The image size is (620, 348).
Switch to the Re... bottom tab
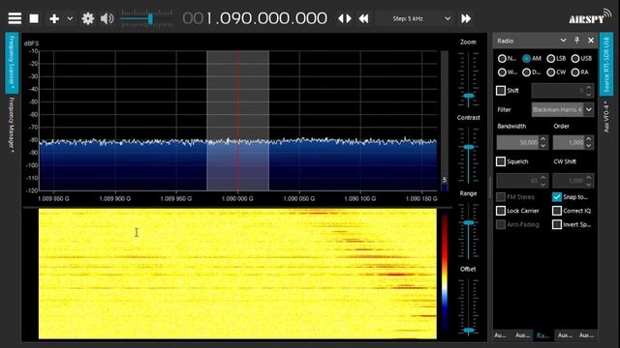(542, 335)
